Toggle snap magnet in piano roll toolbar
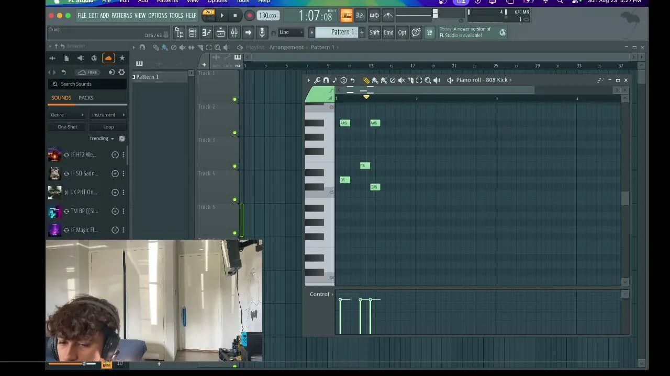Screen dimensions: 670x376 [x=326, y=80]
